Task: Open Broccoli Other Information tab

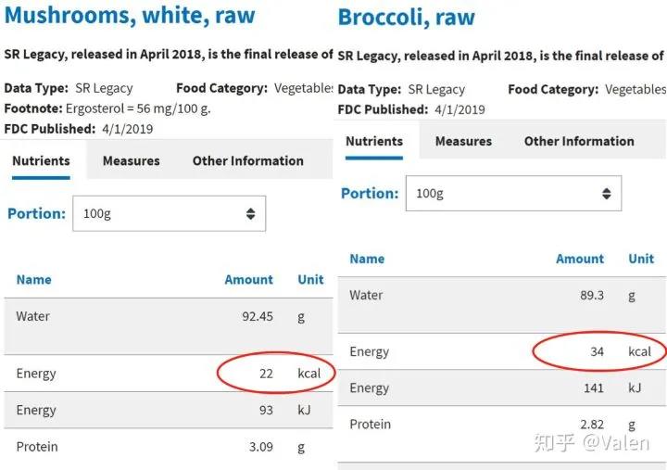Action: click(x=579, y=141)
